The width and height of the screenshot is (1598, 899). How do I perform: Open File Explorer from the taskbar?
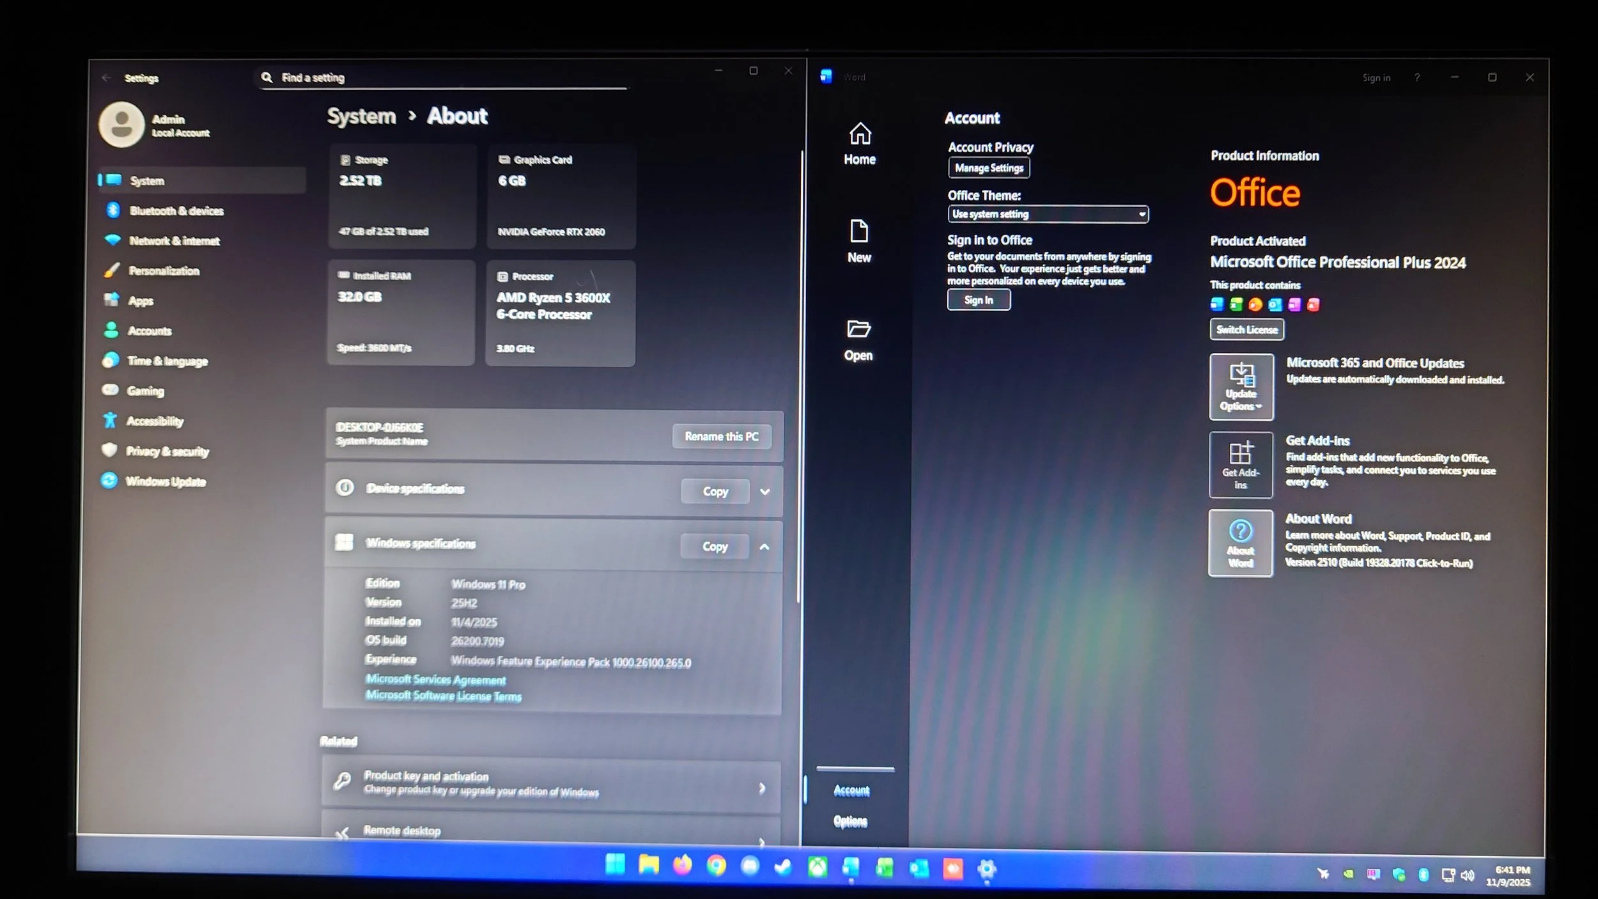[x=648, y=865]
